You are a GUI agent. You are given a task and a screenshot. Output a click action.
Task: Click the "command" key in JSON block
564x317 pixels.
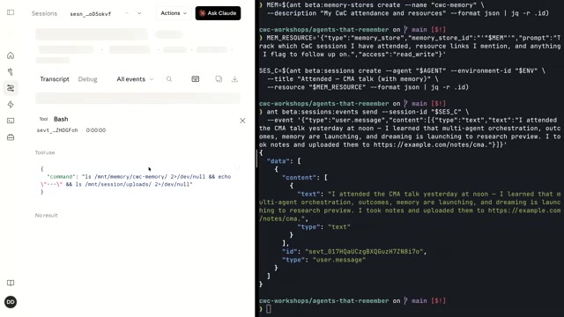tap(60, 176)
